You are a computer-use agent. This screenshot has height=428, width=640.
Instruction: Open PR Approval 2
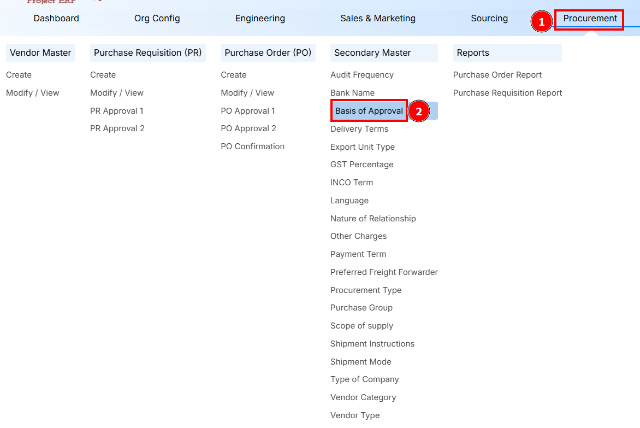pyautogui.click(x=117, y=128)
